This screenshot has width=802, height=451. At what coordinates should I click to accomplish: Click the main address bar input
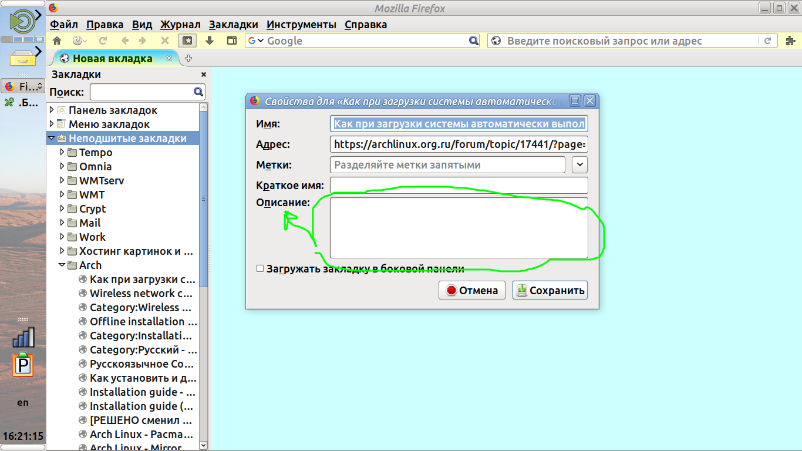[632, 41]
